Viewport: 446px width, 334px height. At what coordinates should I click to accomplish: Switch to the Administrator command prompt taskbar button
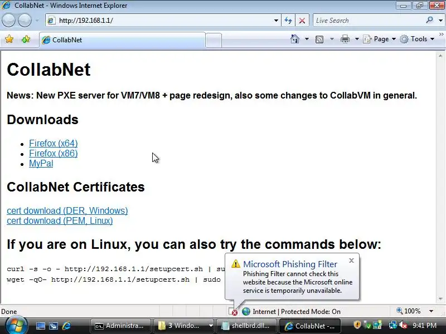point(120,326)
